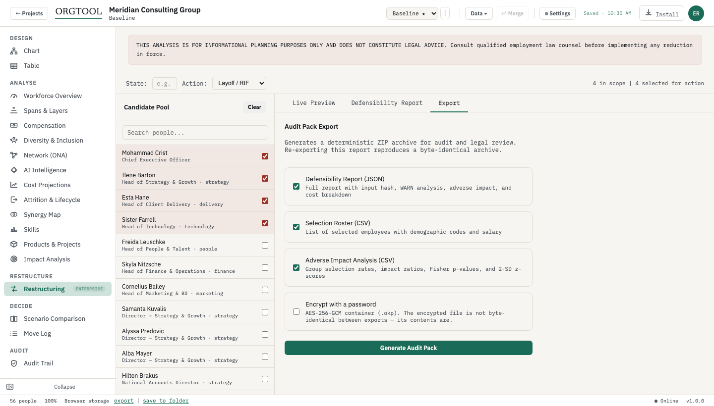
Task: Select the Export tab
Action: click(449, 103)
